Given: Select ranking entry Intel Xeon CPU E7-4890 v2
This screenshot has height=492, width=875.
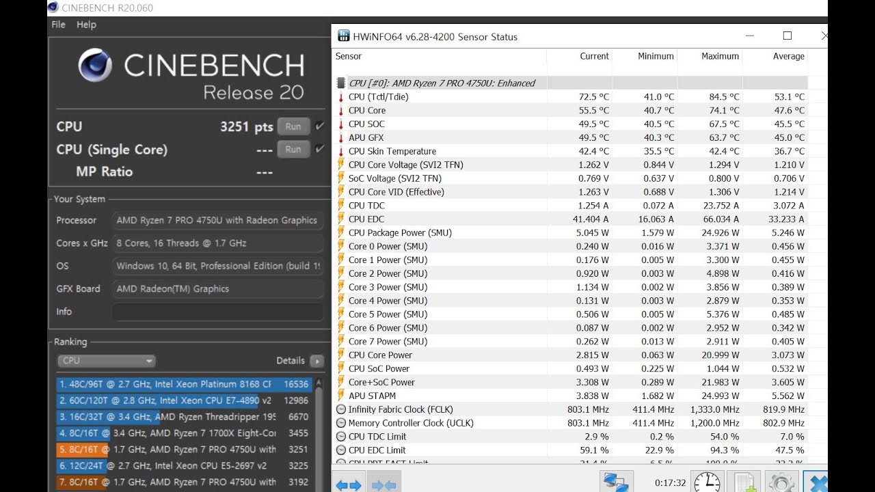Looking at the screenshot, I should [184, 400].
